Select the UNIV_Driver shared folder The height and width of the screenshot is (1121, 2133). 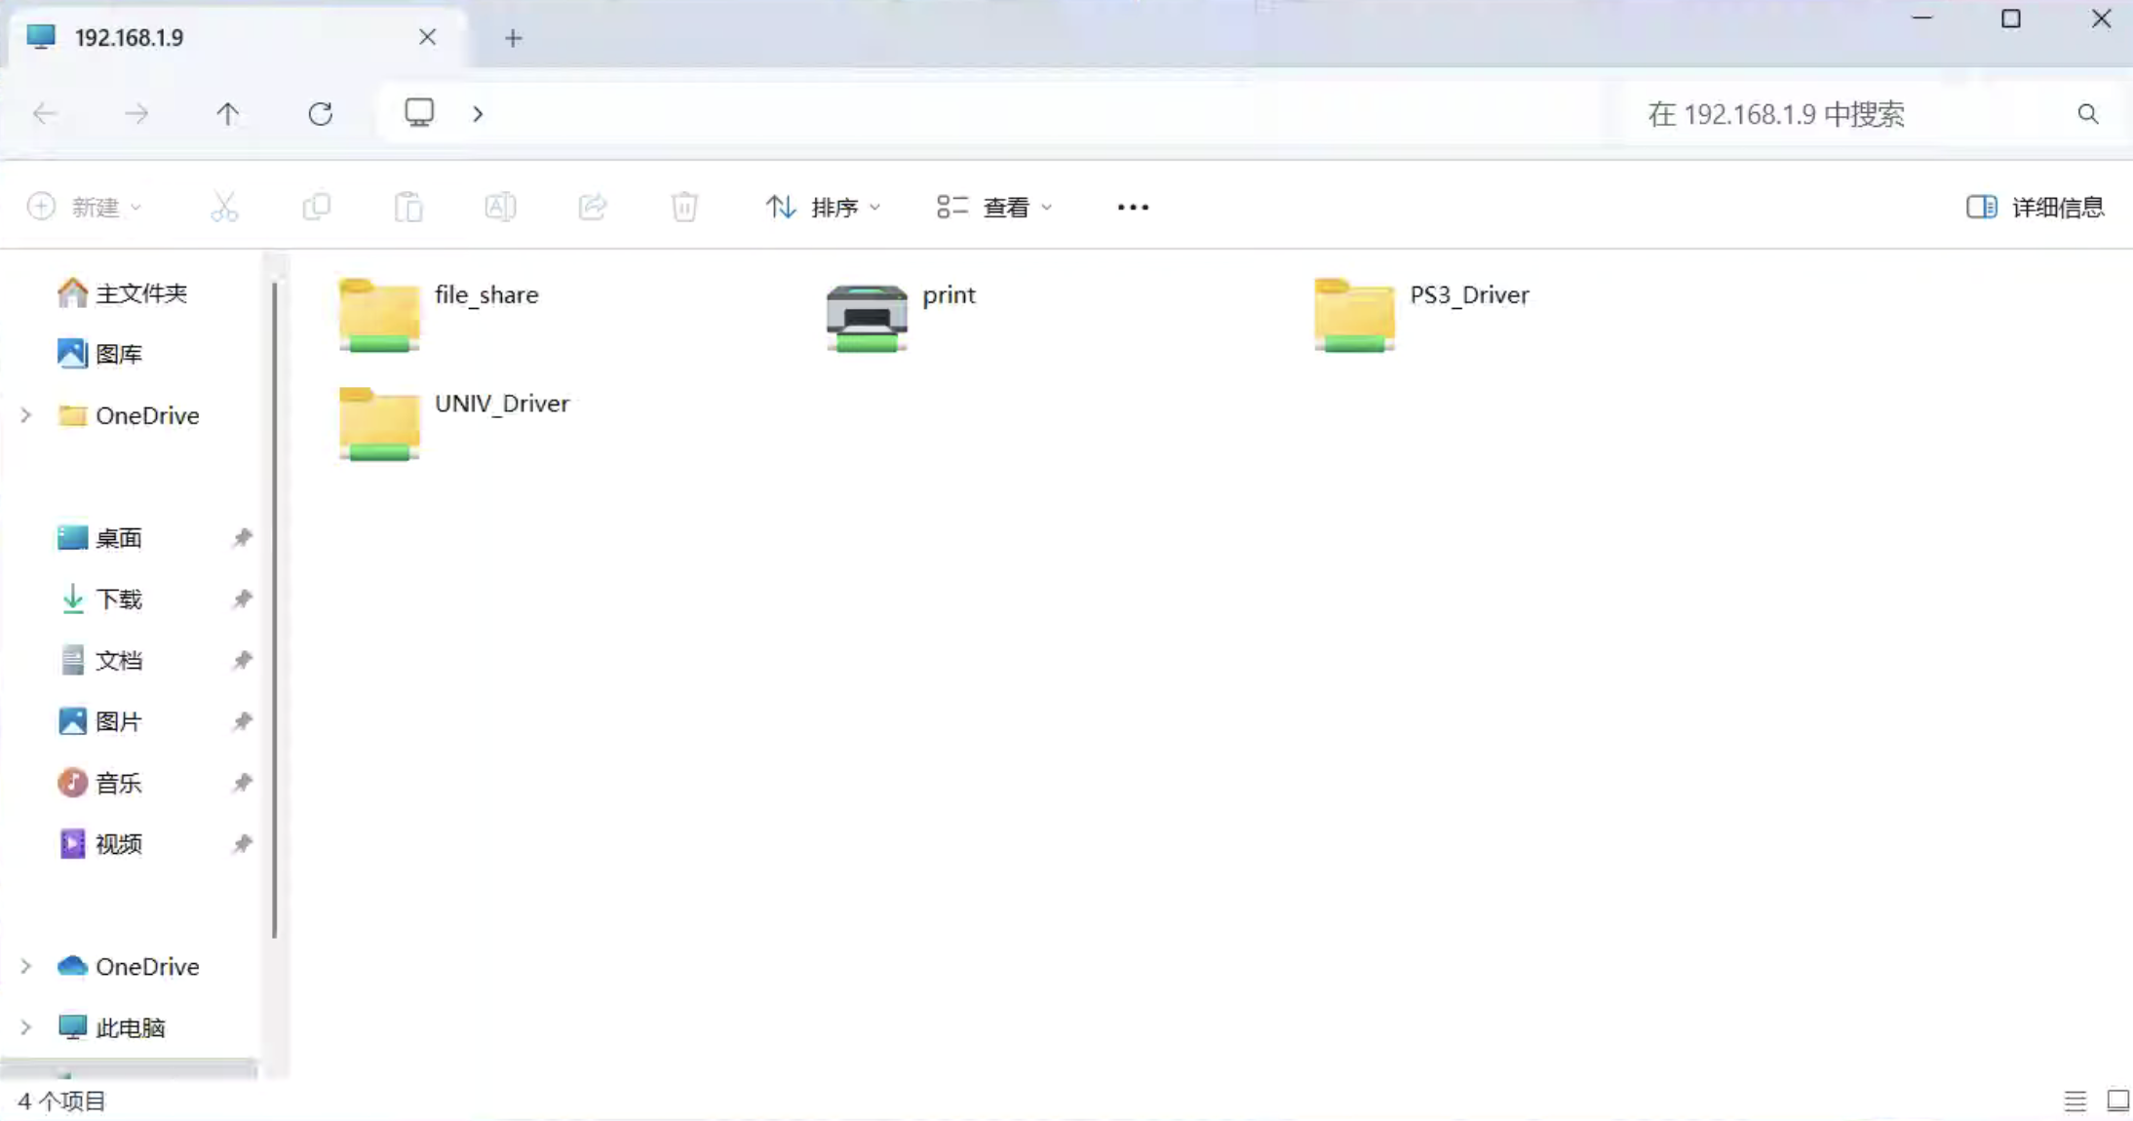click(454, 423)
